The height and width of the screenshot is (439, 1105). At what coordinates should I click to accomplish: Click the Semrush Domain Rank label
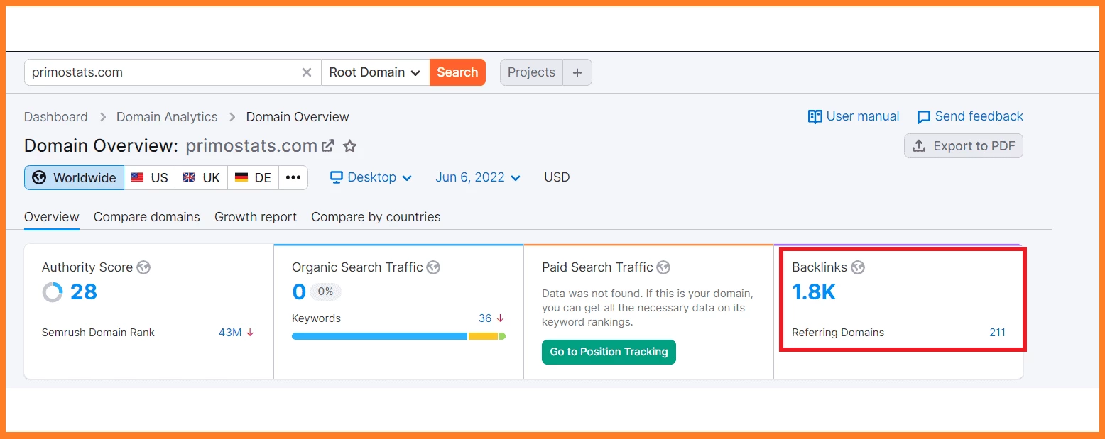coord(98,333)
